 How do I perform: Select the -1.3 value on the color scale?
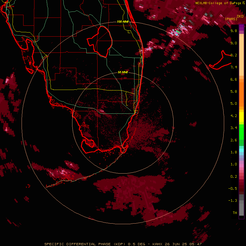[x=233, y=201]
